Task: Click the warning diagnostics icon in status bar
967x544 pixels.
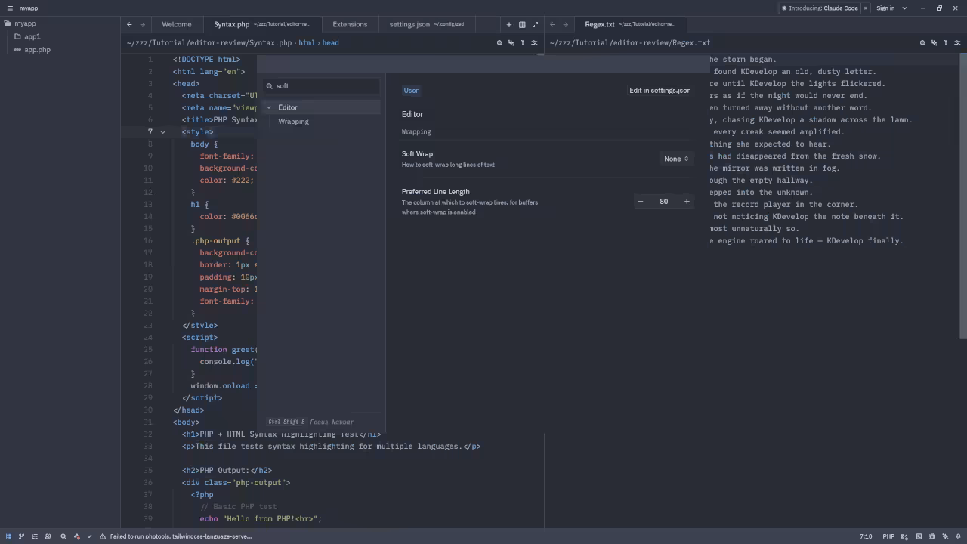Action: click(x=103, y=536)
